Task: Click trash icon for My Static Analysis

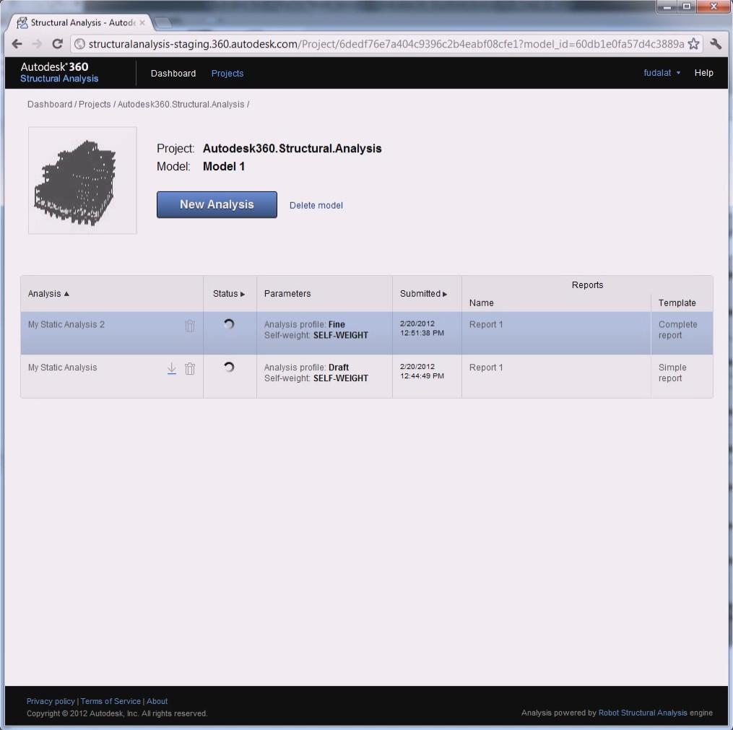Action: tap(190, 368)
